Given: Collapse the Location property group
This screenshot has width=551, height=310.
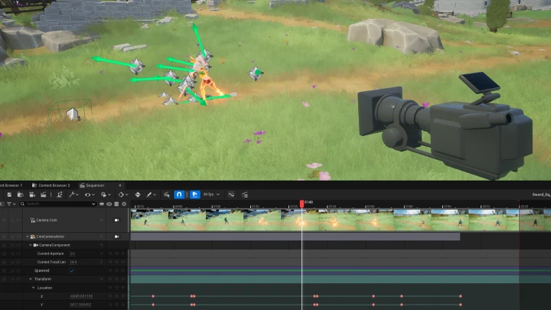Looking at the screenshot, I should 33,288.
